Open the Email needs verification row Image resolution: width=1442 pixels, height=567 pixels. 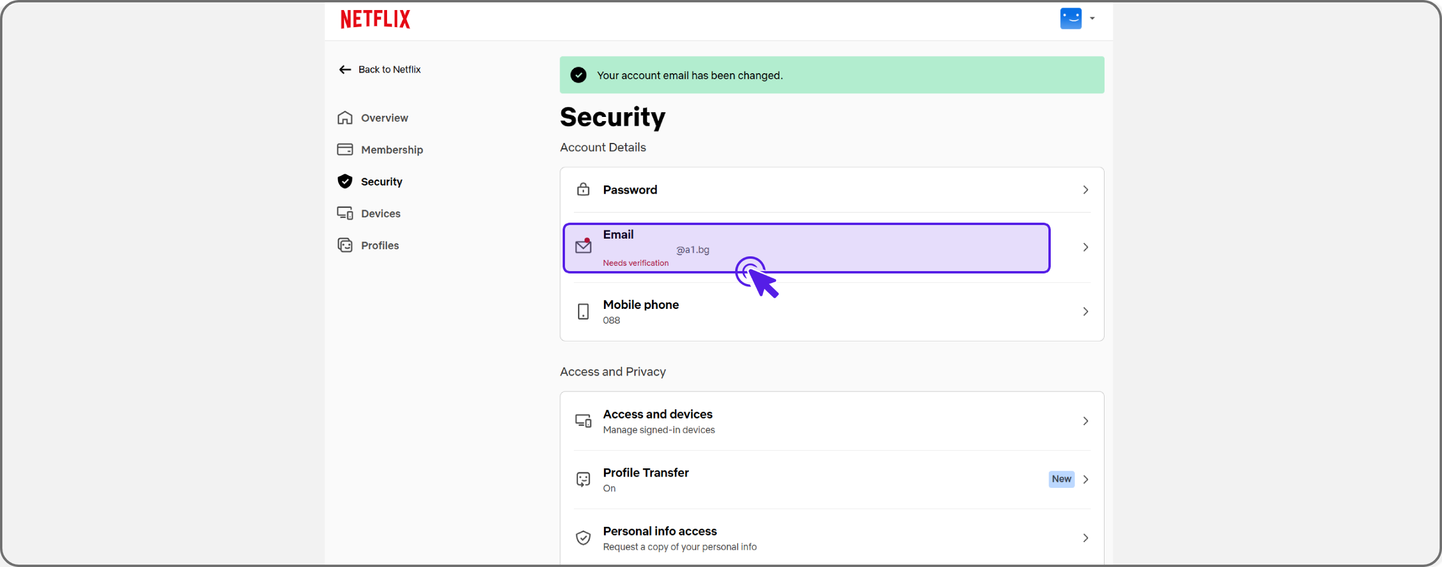click(x=807, y=248)
